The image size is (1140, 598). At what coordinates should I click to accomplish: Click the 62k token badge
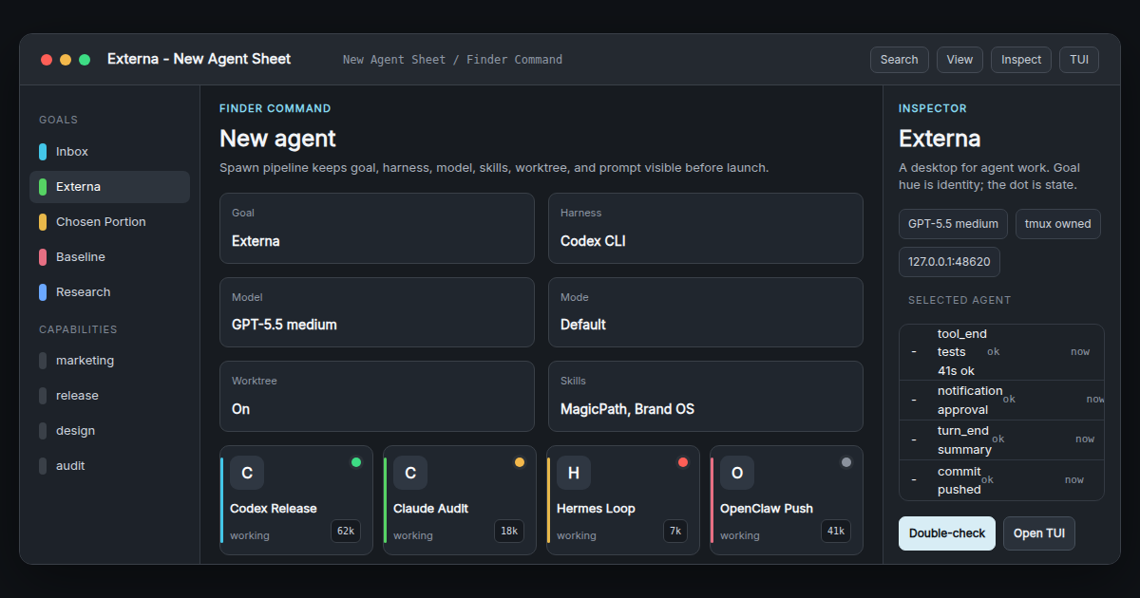346,532
